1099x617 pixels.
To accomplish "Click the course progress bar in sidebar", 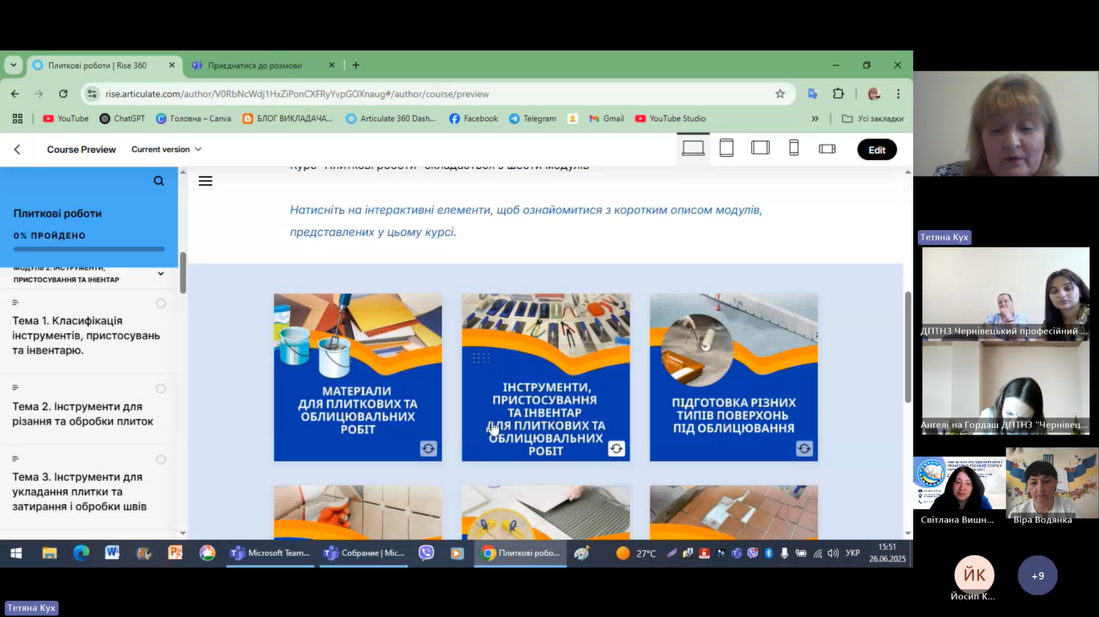I will tap(89, 249).
